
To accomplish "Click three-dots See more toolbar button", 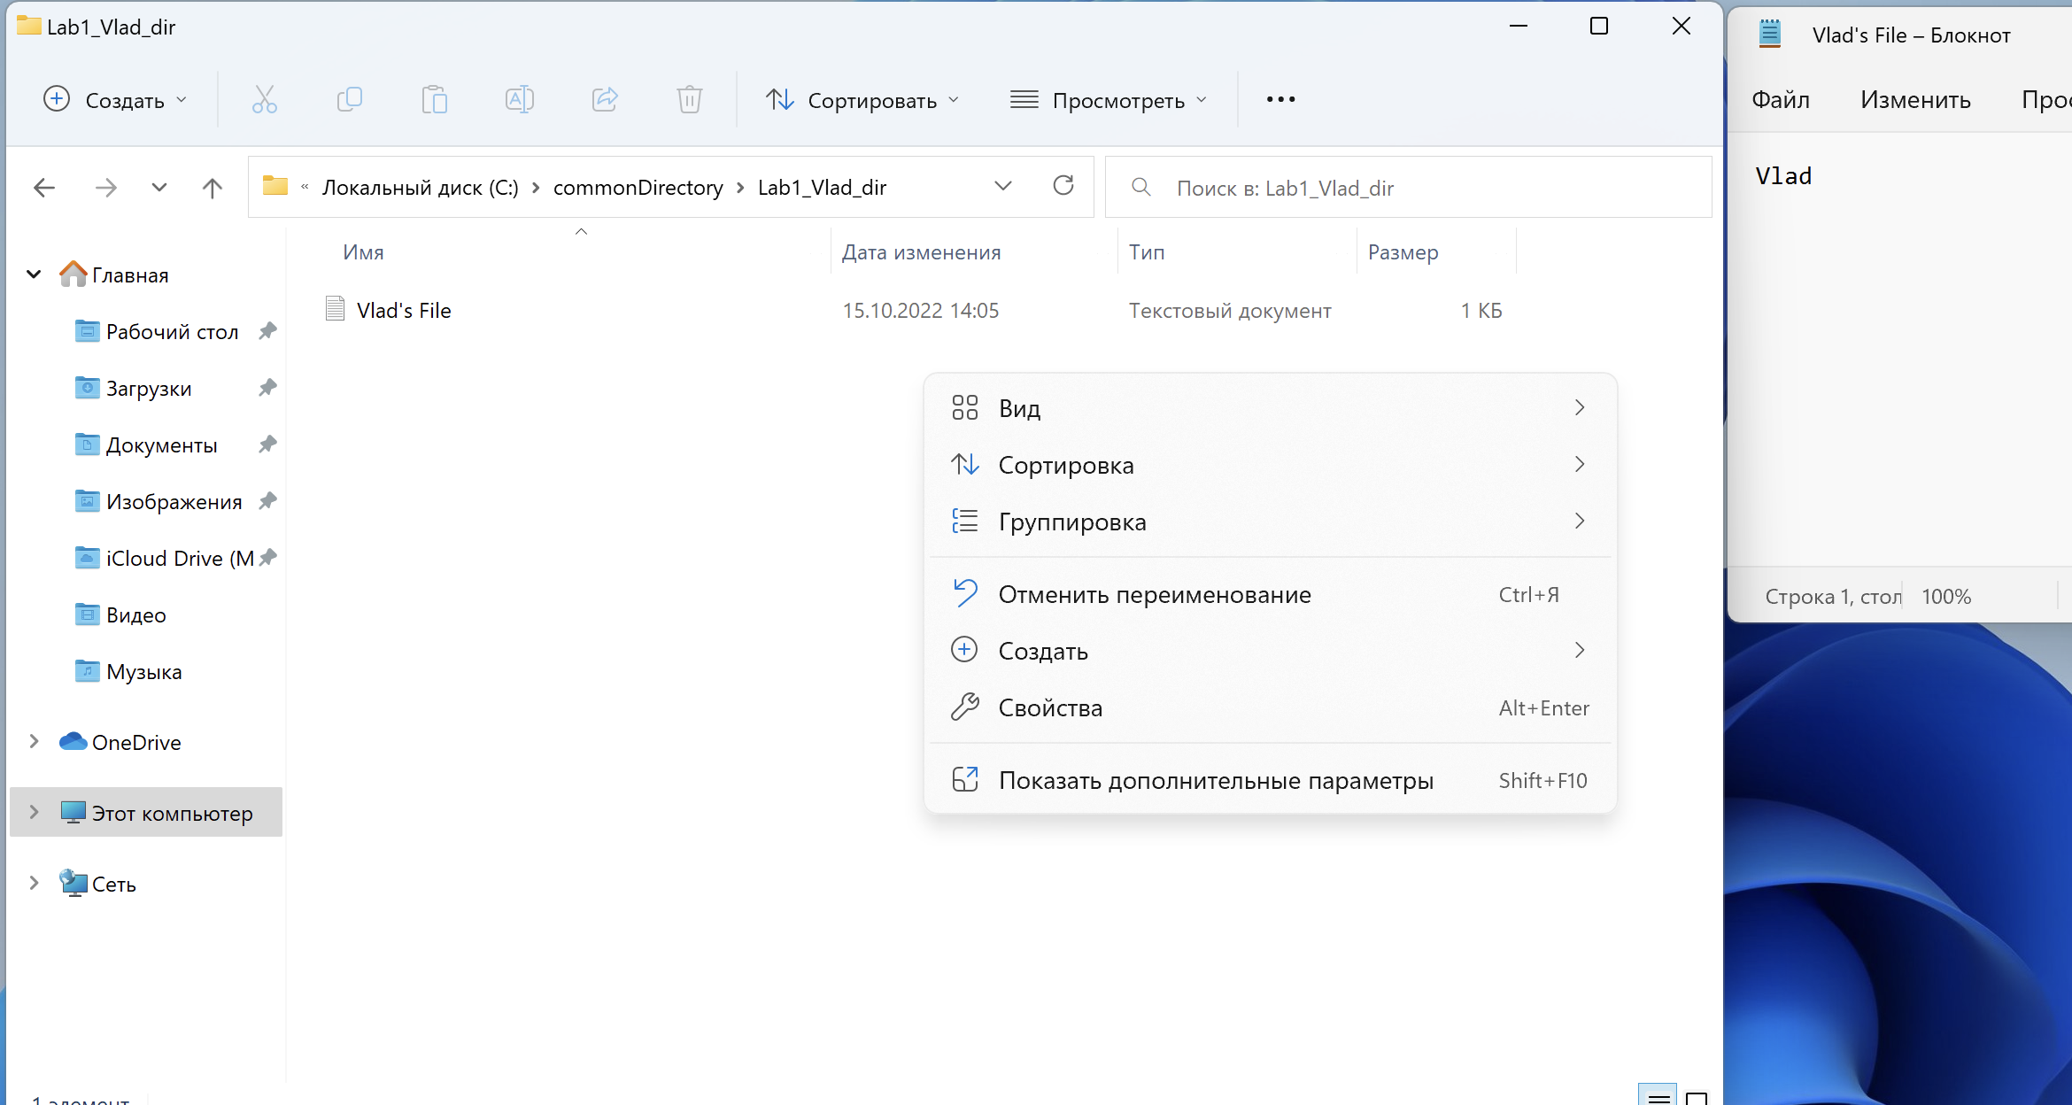I will 1280,99.
